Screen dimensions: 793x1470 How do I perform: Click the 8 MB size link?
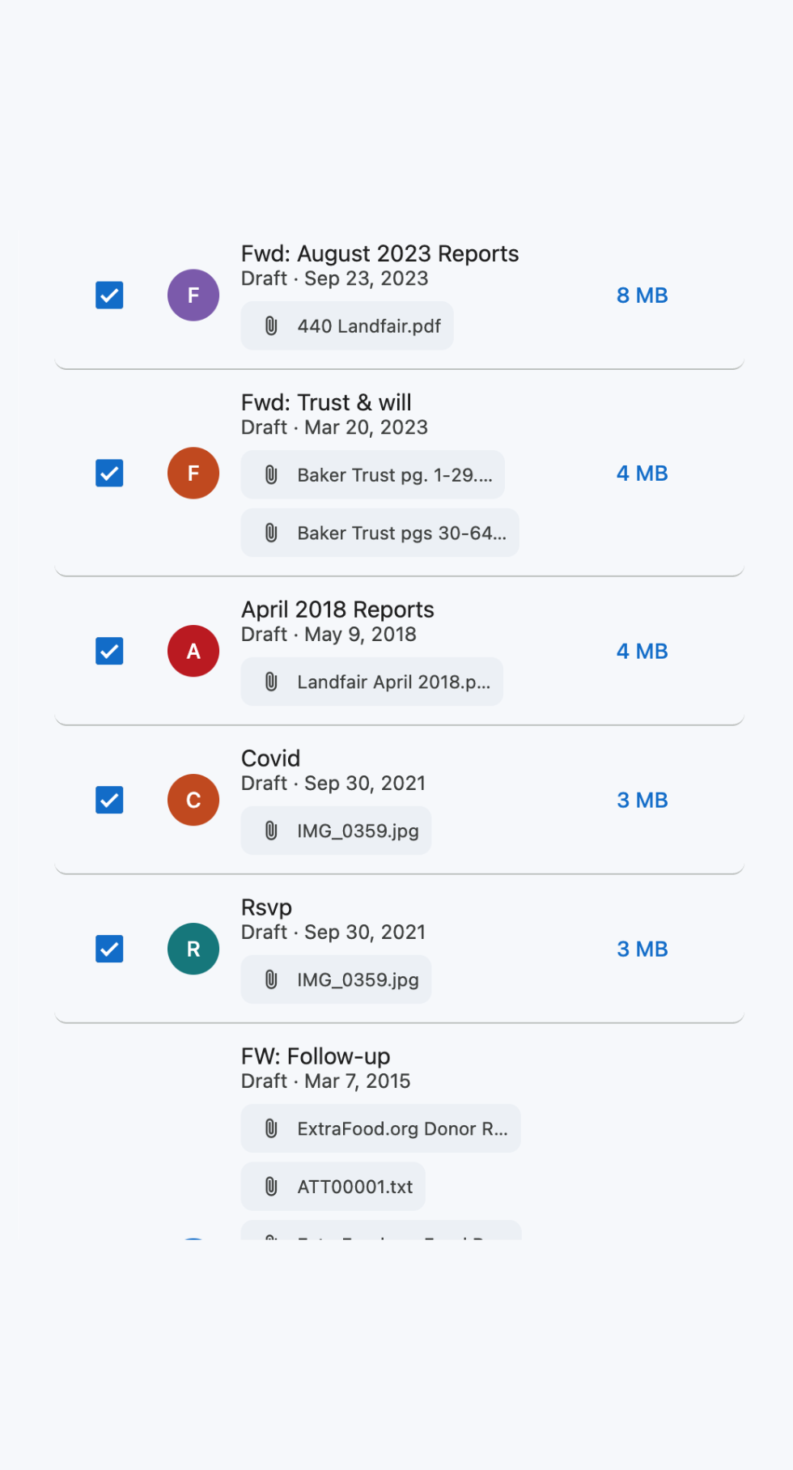[642, 295]
